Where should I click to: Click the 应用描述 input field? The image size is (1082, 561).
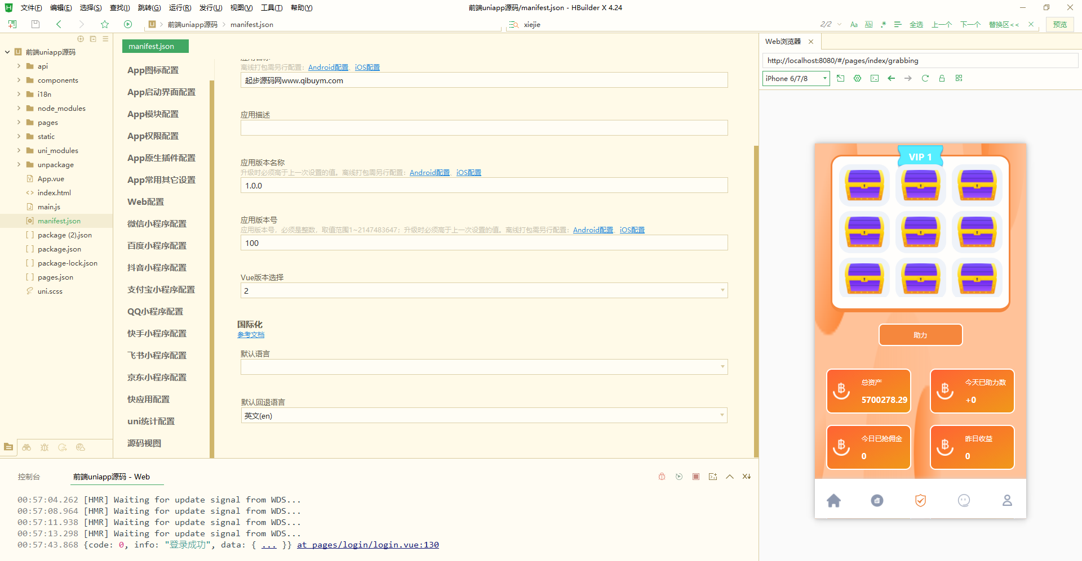click(484, 128)
